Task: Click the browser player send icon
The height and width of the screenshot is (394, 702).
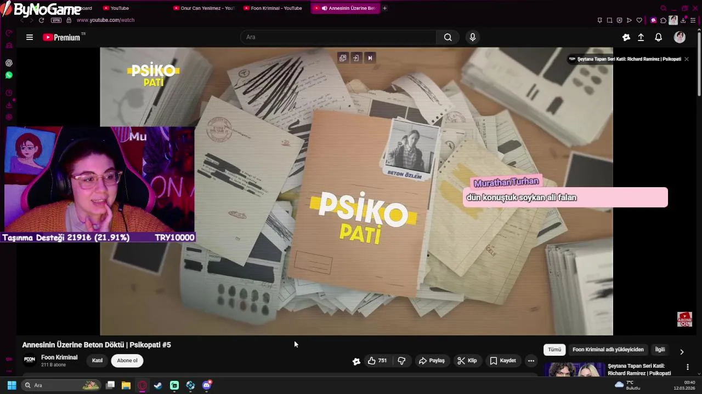Action: tap(629, 20)
